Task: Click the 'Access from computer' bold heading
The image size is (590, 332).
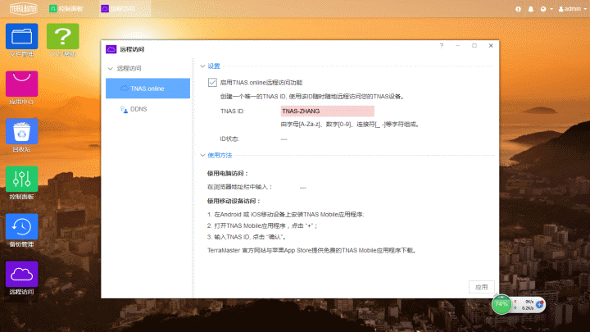Action: pyautogui.click(x=228, y=174)
